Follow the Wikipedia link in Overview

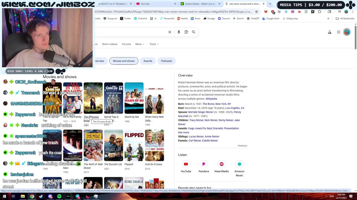point(211,99)
